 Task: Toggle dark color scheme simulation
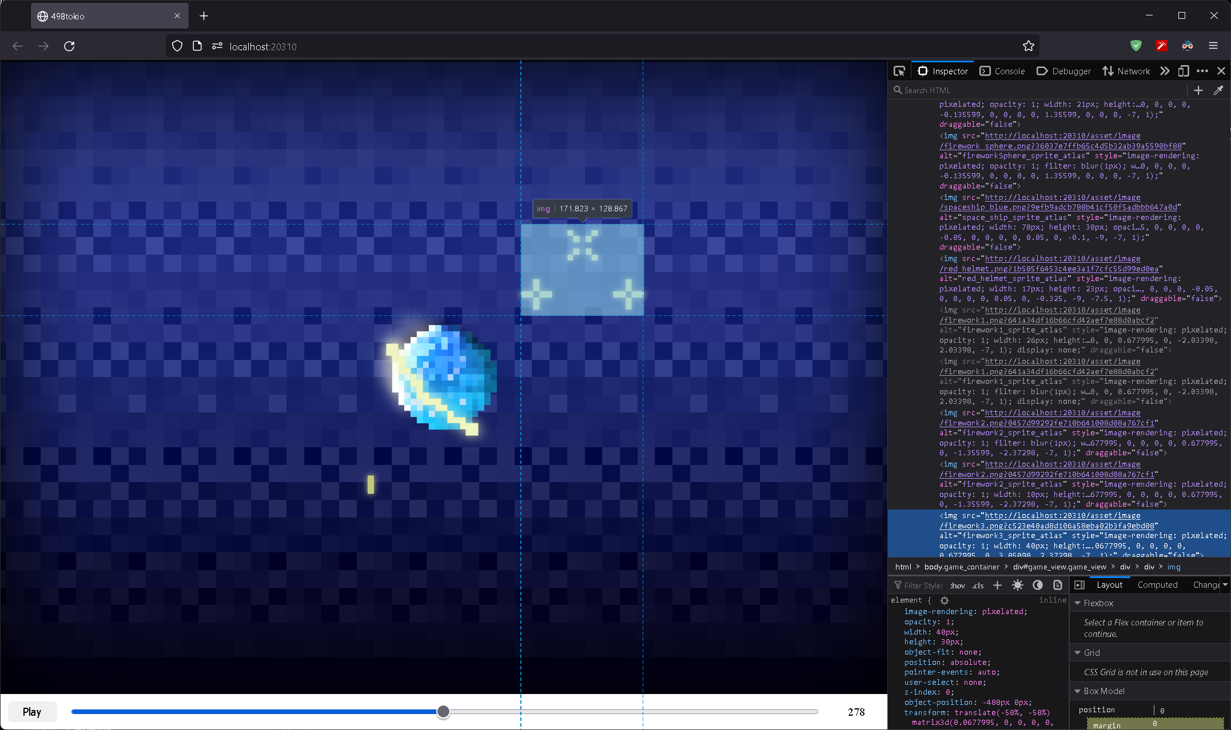(1038, 585)
